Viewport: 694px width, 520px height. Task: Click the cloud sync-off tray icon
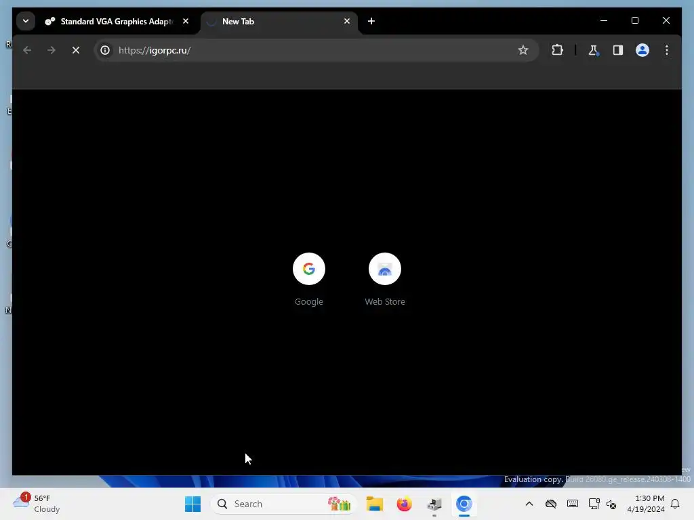pos(551,504)
